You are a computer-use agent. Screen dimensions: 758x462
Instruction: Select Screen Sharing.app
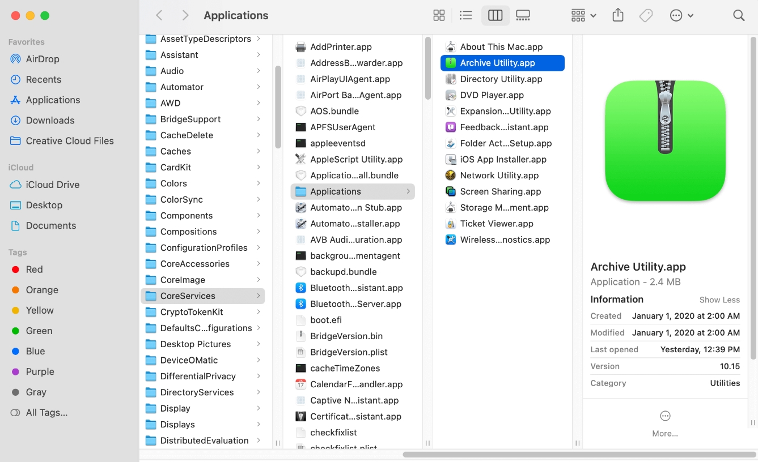(x=501, y=191)
